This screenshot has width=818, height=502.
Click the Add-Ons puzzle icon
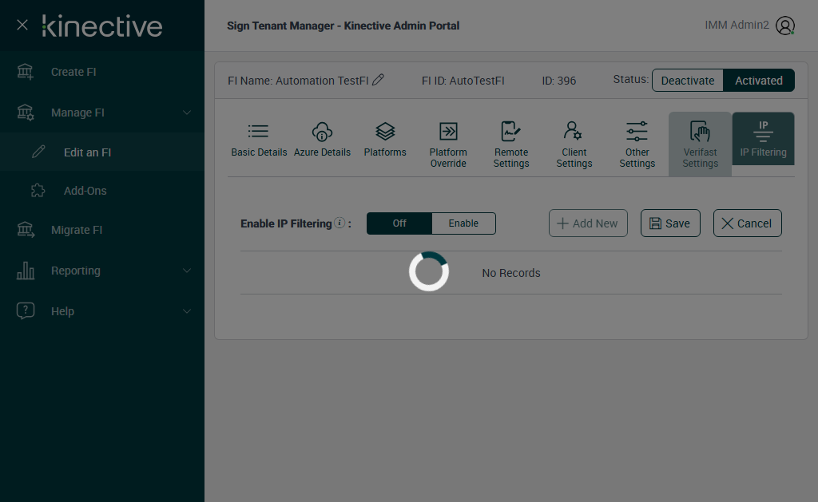(x=38, y=190)
